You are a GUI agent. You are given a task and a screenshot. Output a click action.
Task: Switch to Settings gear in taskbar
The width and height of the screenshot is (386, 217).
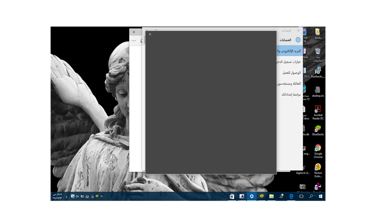[x=251, y=196]
